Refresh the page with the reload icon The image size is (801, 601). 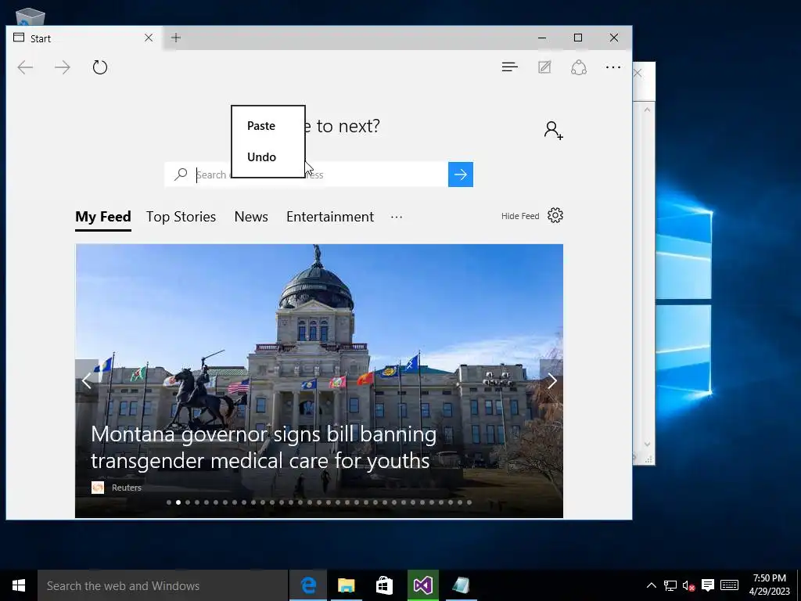point(100,67)
